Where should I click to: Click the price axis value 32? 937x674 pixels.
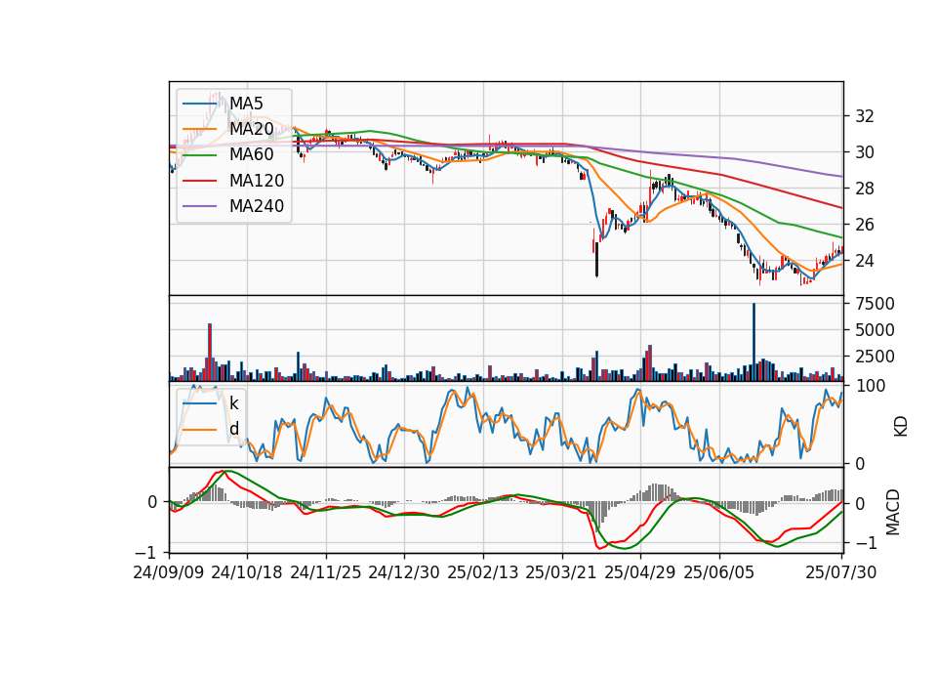(865, 116)
